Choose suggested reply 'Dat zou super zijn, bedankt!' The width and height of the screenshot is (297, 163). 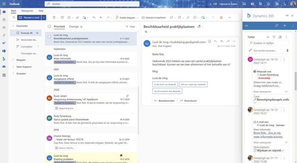pos(193,84)
